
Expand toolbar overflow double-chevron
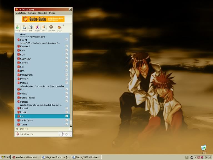point(63,25)
